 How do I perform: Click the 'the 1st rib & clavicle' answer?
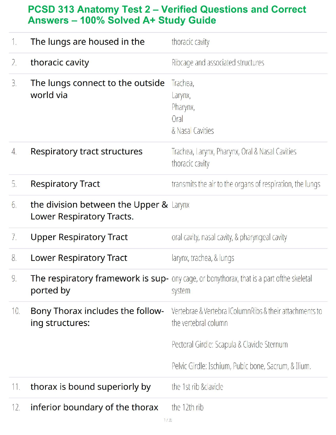pos(197,387)
